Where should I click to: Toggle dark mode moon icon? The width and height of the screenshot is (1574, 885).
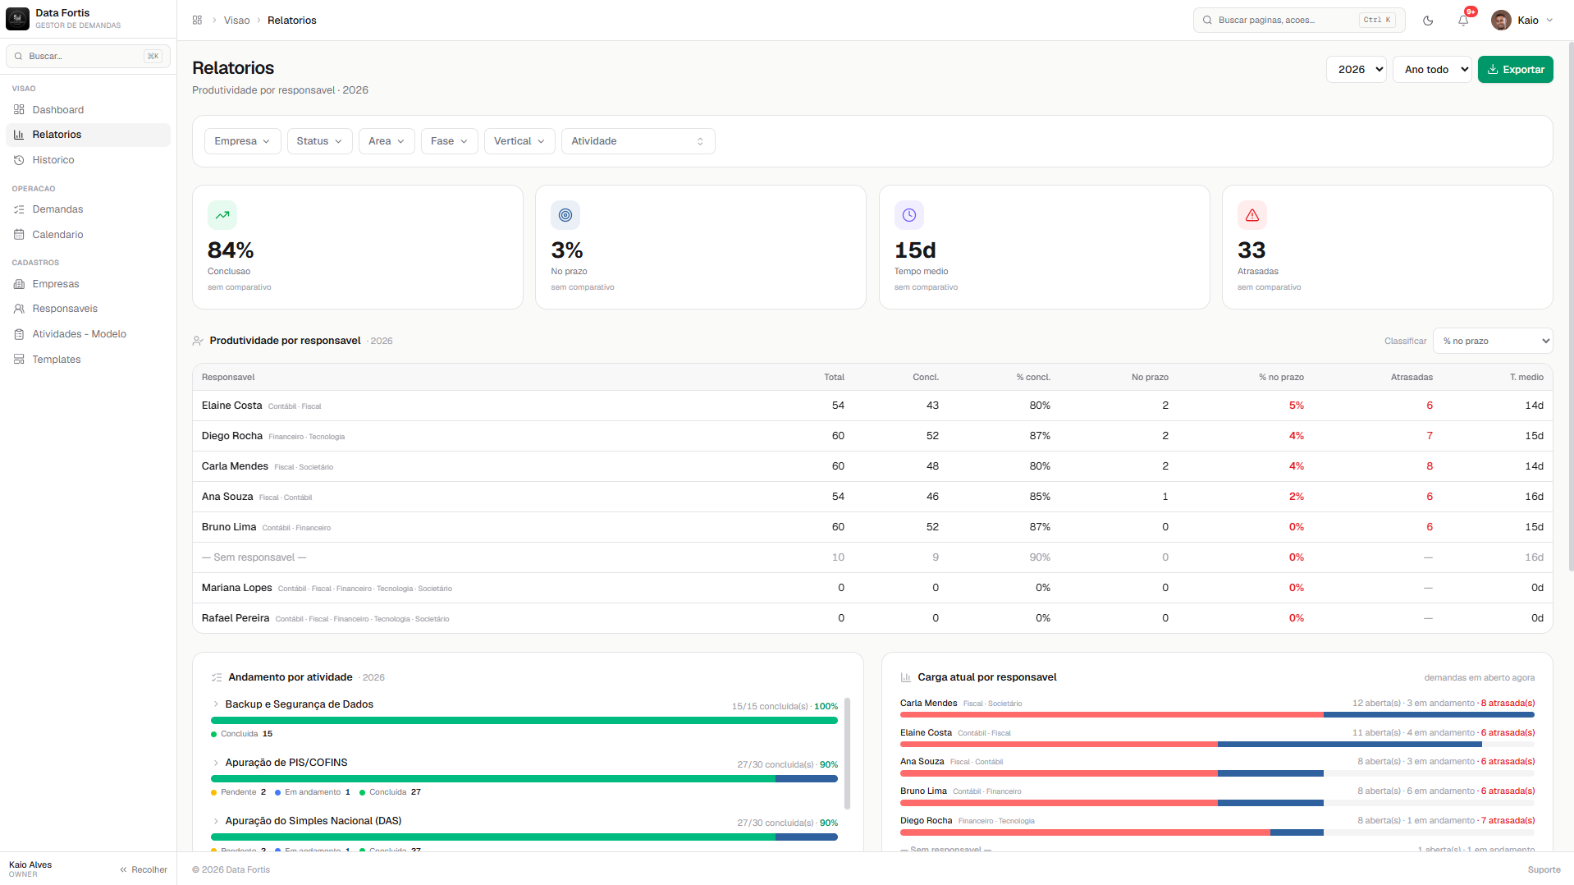1428,21
